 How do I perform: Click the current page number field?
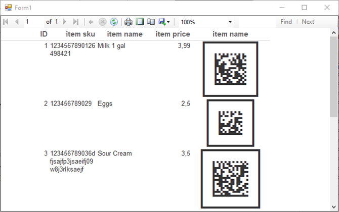click(x=34, y=22)
